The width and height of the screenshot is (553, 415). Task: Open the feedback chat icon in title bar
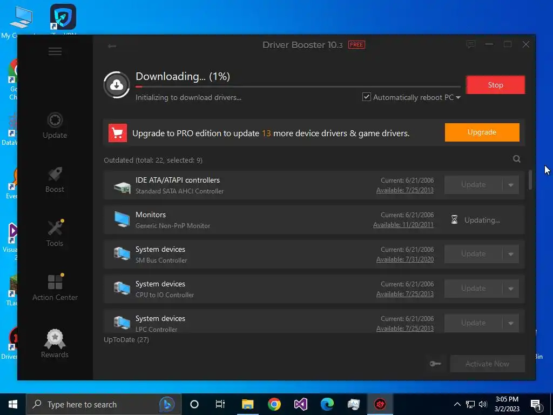click(x=470, y=44)
